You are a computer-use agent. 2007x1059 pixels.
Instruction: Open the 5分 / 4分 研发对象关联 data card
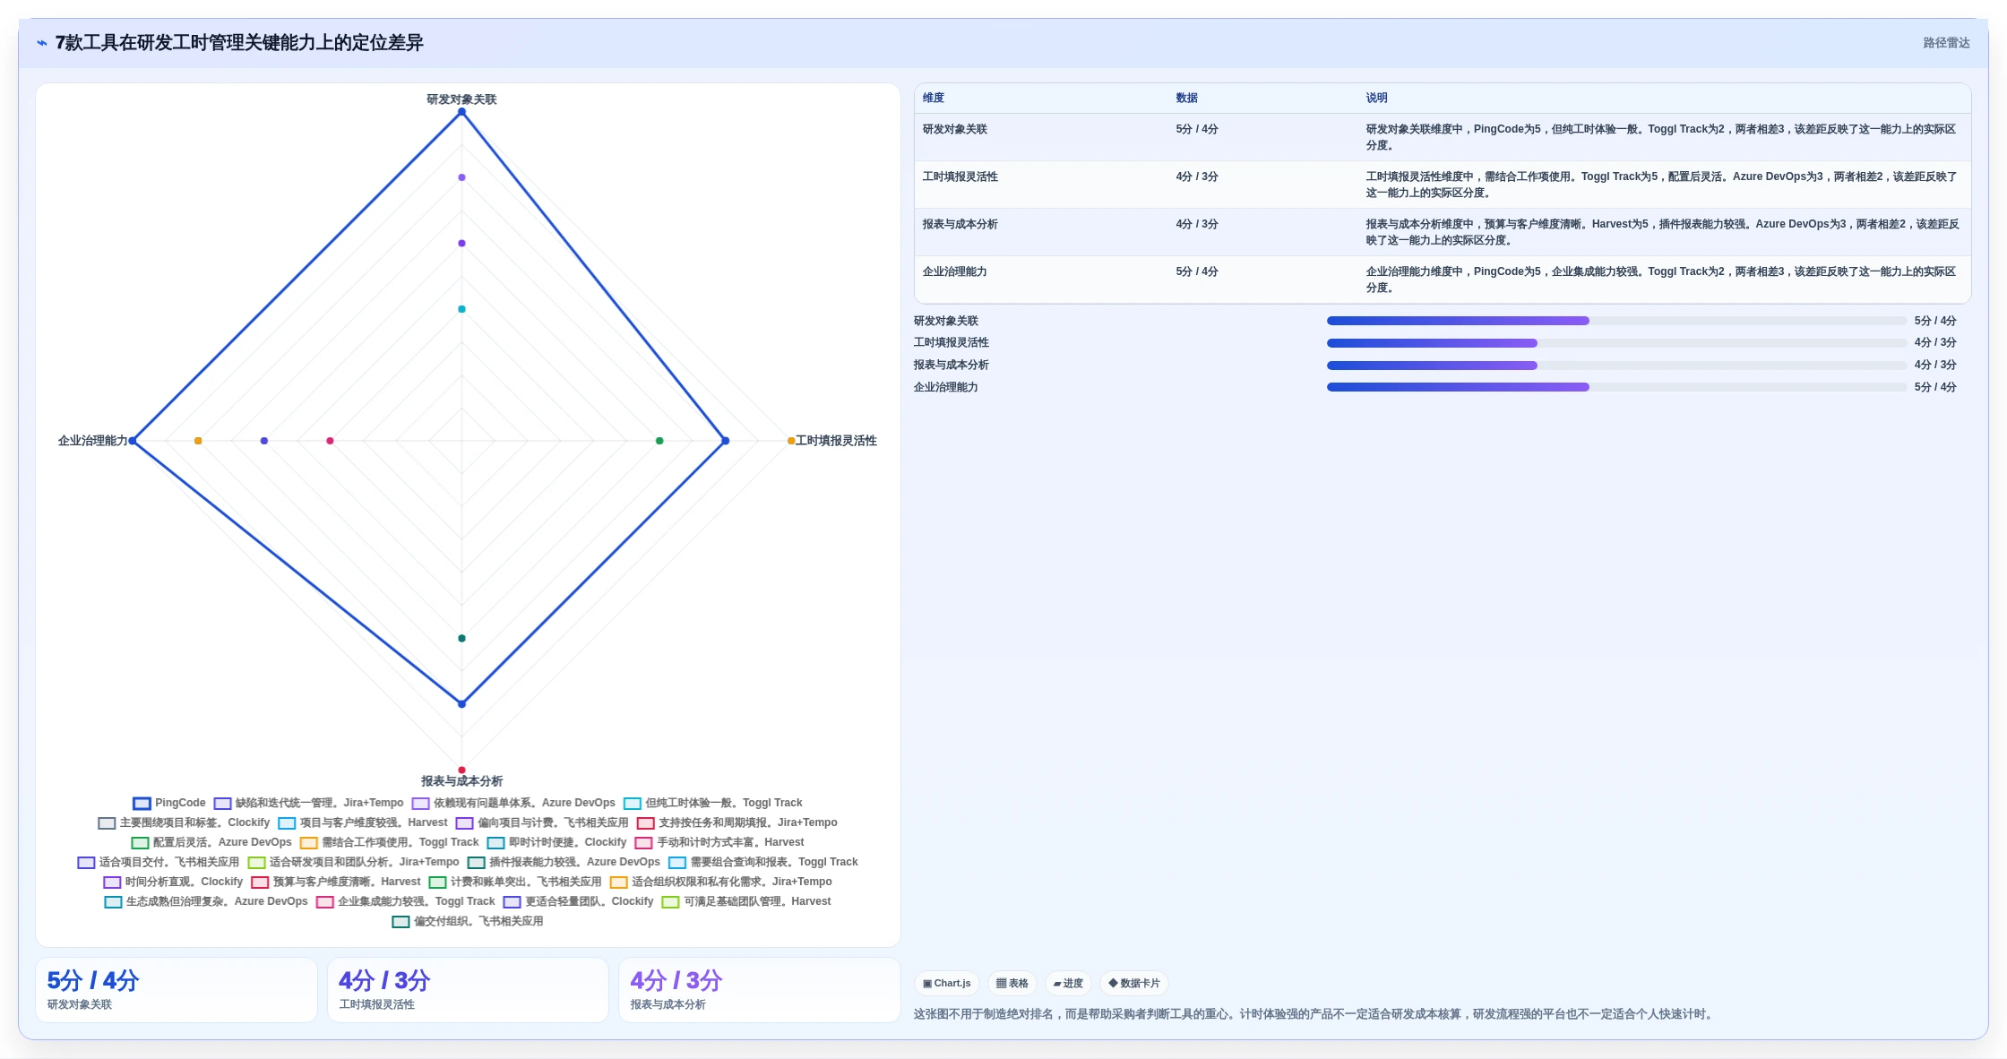[x=177, y=990]
